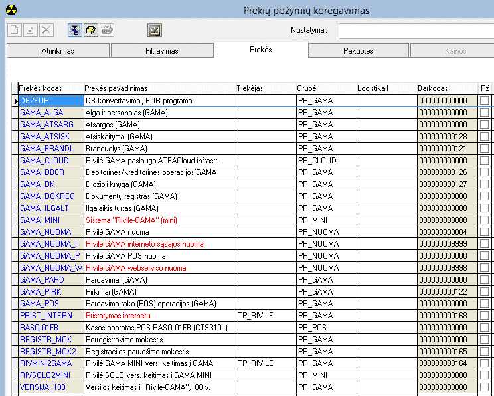Click the copy record toolbar icon
This screenshot has height=396, width=494.
pos(30,30)
